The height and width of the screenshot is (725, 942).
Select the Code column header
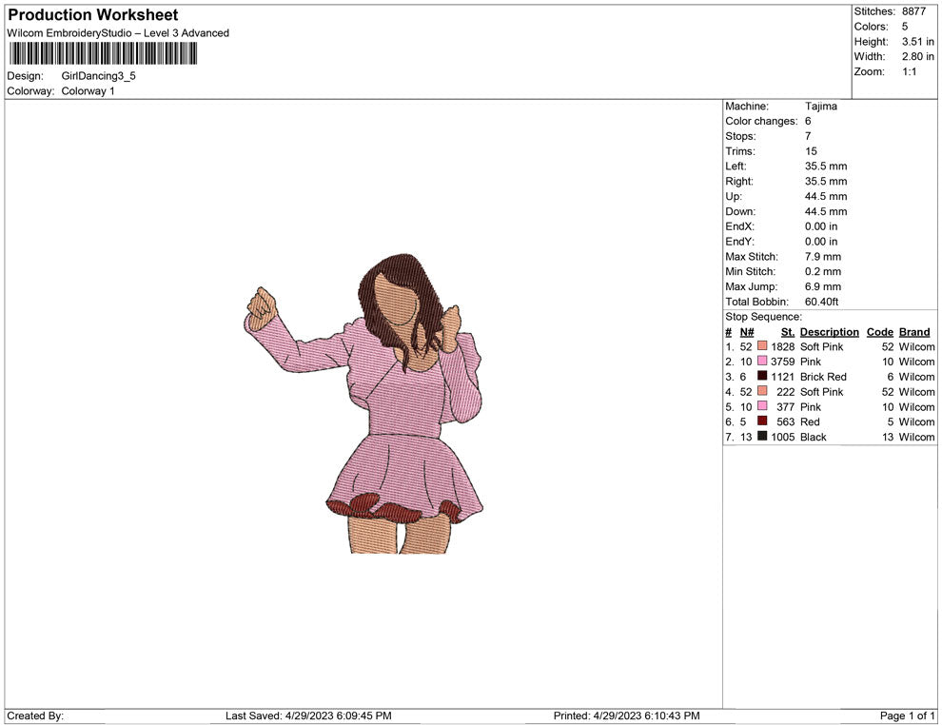879,332
